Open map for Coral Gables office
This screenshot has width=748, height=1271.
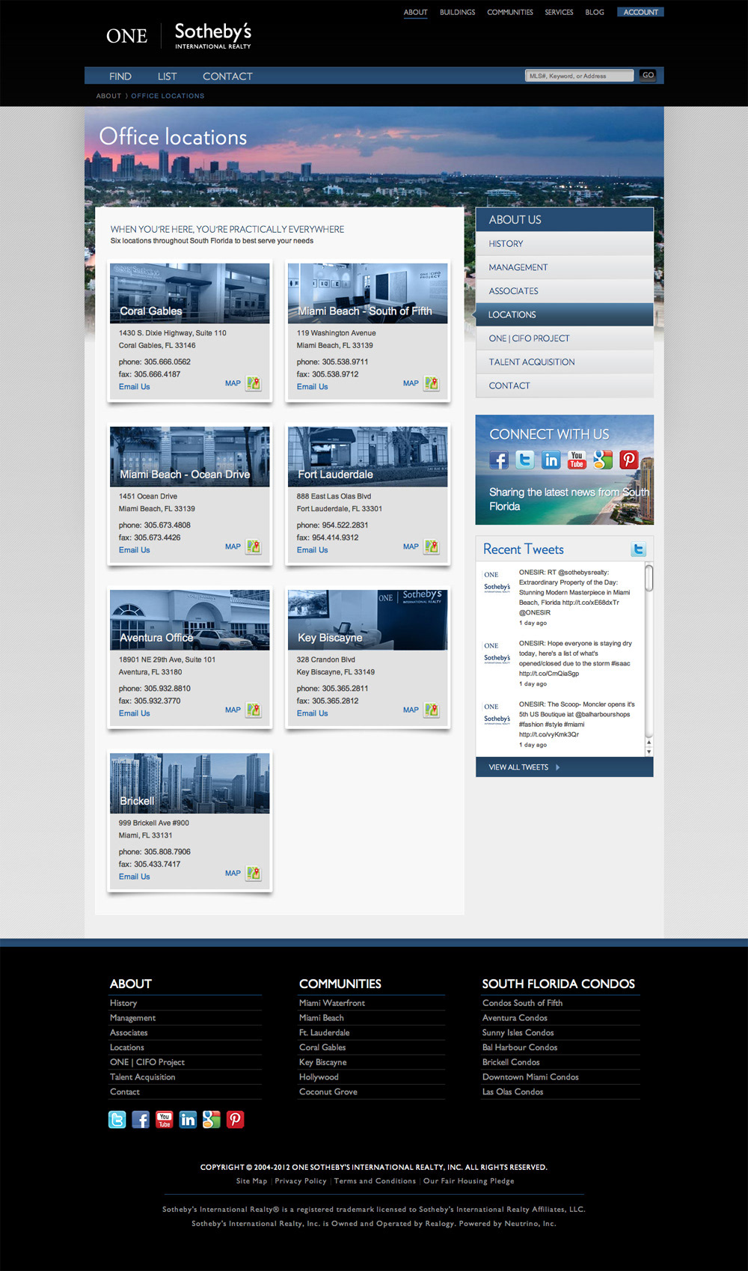click(x=254, y=383)
